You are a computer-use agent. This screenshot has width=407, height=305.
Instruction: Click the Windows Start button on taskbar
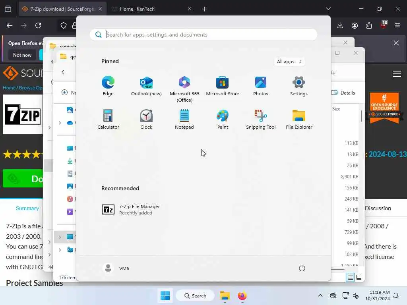pos(165,295)
